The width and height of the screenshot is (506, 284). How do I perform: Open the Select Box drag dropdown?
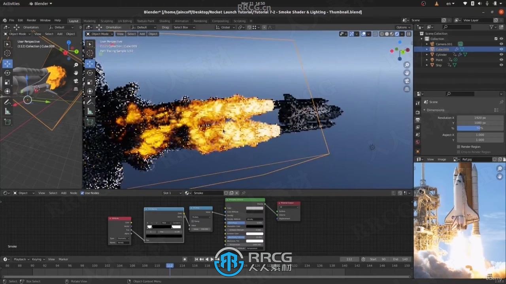click(x=184, y=27)
